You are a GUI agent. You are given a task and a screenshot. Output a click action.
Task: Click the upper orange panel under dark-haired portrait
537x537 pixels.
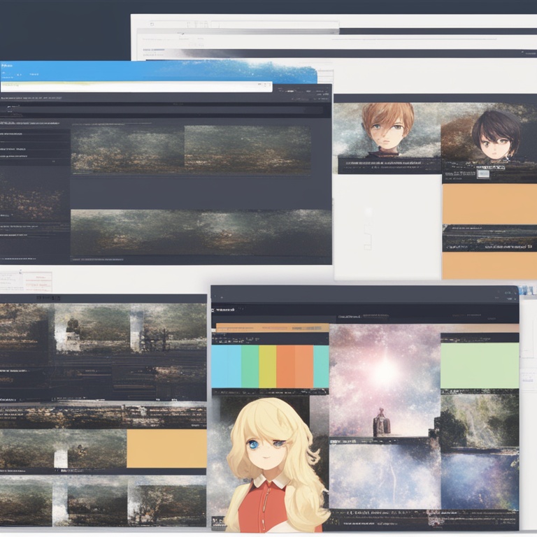tap(489, 204)
